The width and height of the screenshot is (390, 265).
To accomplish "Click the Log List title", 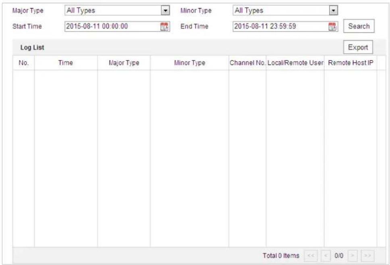I will click(32, 48).
